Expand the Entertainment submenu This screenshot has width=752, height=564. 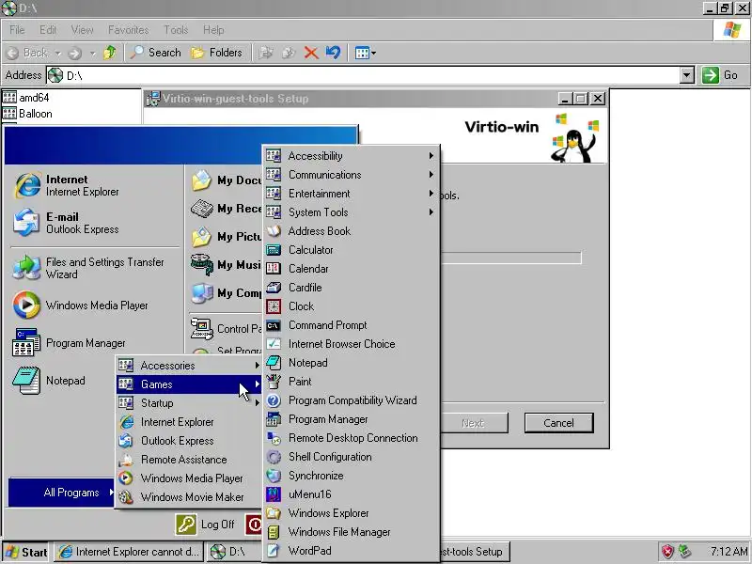pyautogui.click(x=351, y=194)
